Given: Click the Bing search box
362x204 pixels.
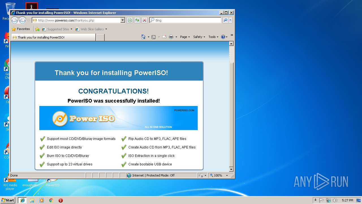Looking at the screenshot, I should point(186,20).
